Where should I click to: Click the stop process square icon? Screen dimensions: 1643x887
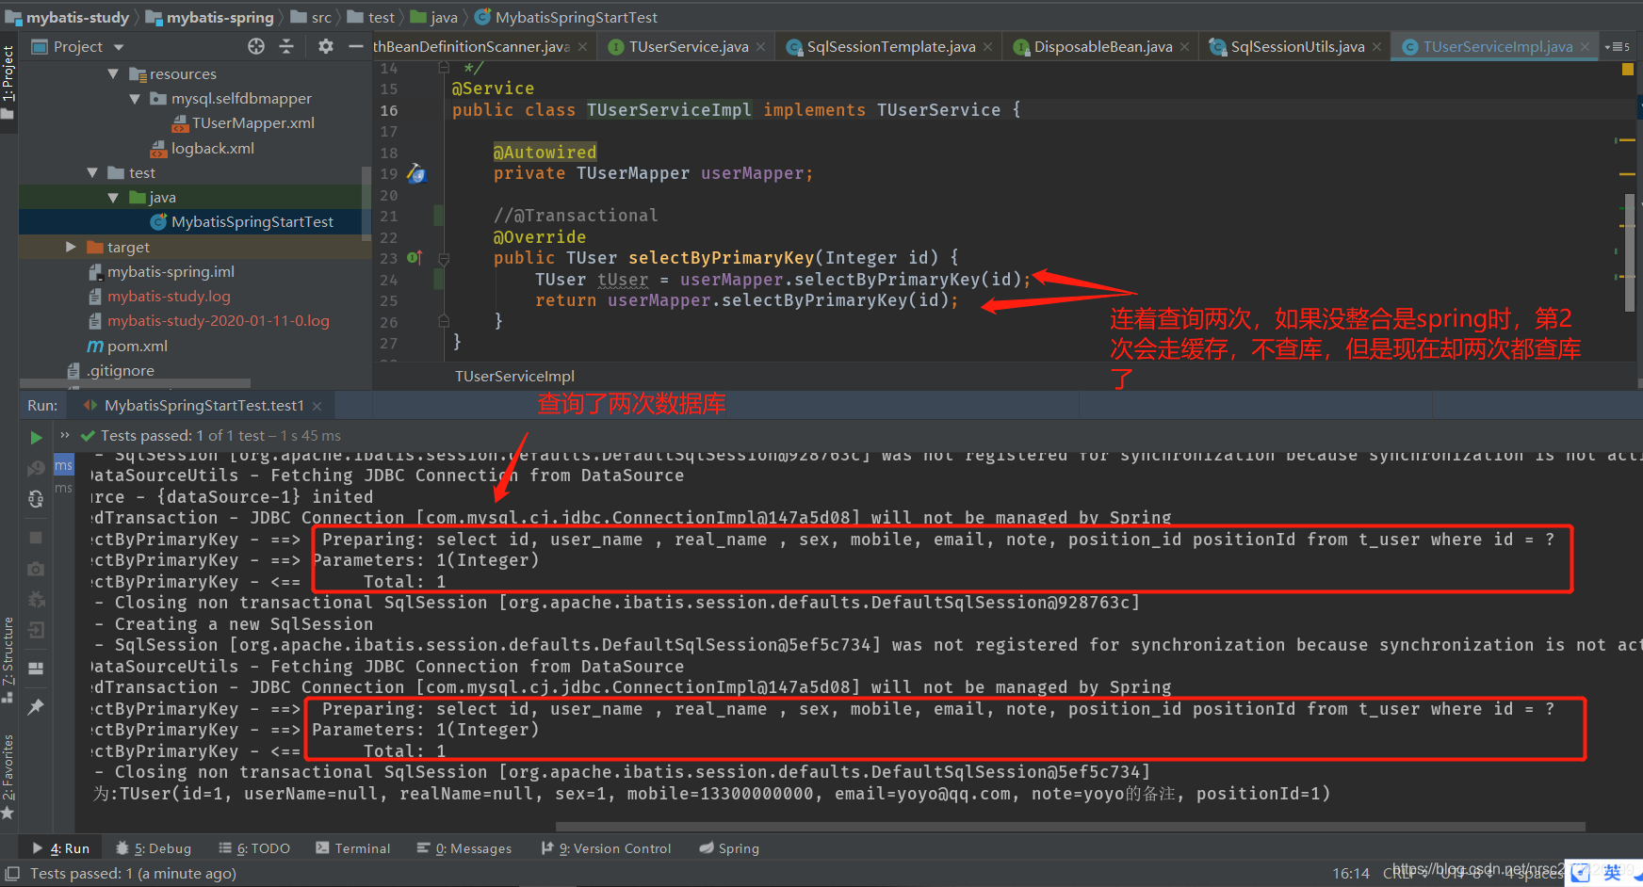[x=36, y=538]
